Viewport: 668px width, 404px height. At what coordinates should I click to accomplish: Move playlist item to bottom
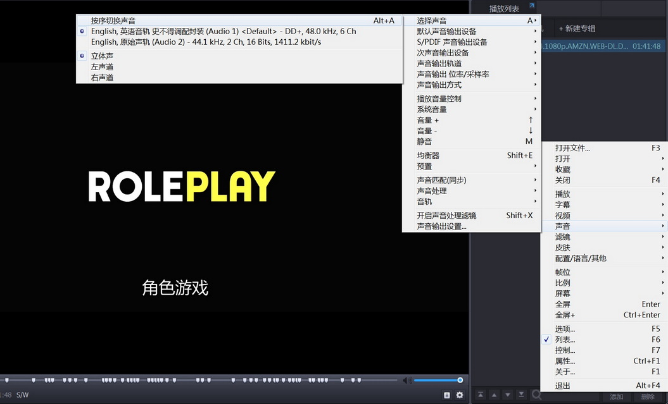click(521, 395)
